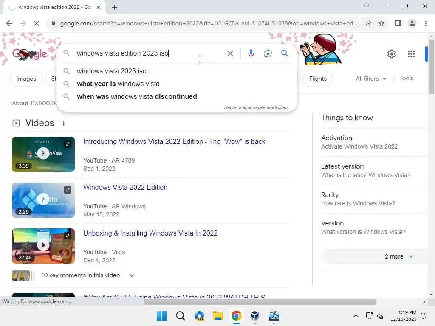Click the Google doodle logo
The height and width of the screenshot is (326, 435).
30,54
